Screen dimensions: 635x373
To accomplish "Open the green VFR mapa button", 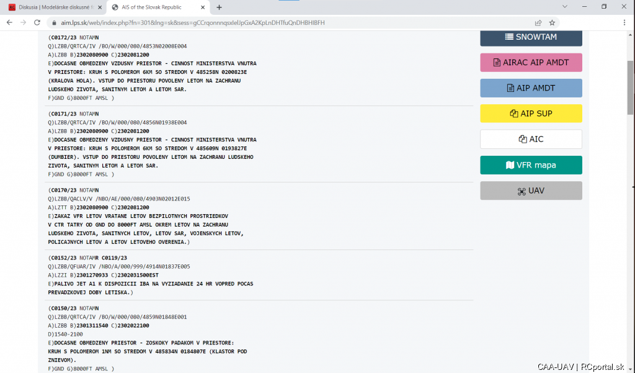I will tap(531, 165).
